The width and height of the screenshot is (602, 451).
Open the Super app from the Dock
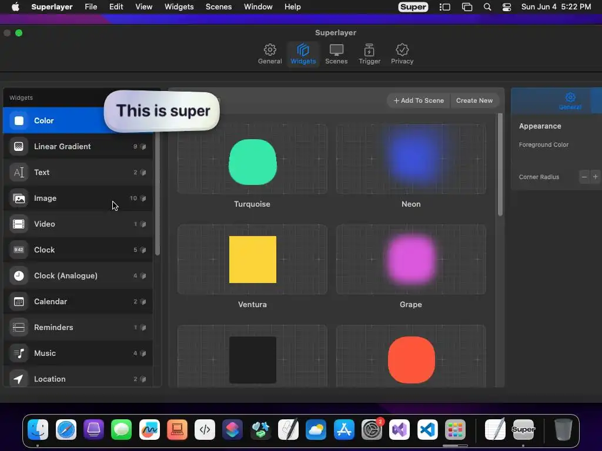523,429
